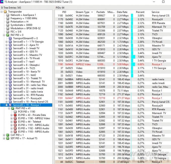
Task: Click the S icon beside Ajara TV service
Action: 10,45
